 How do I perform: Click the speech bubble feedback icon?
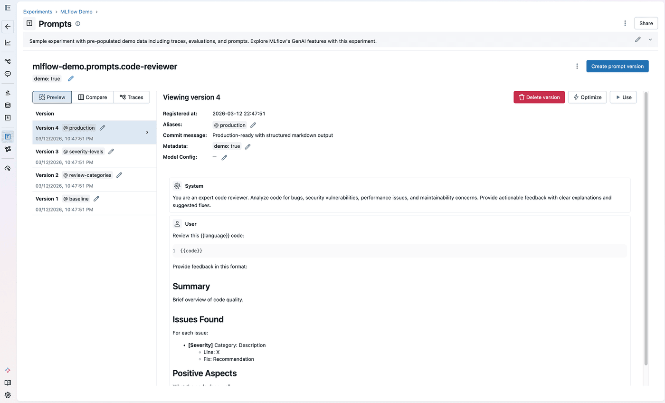[x=8, y=74]
